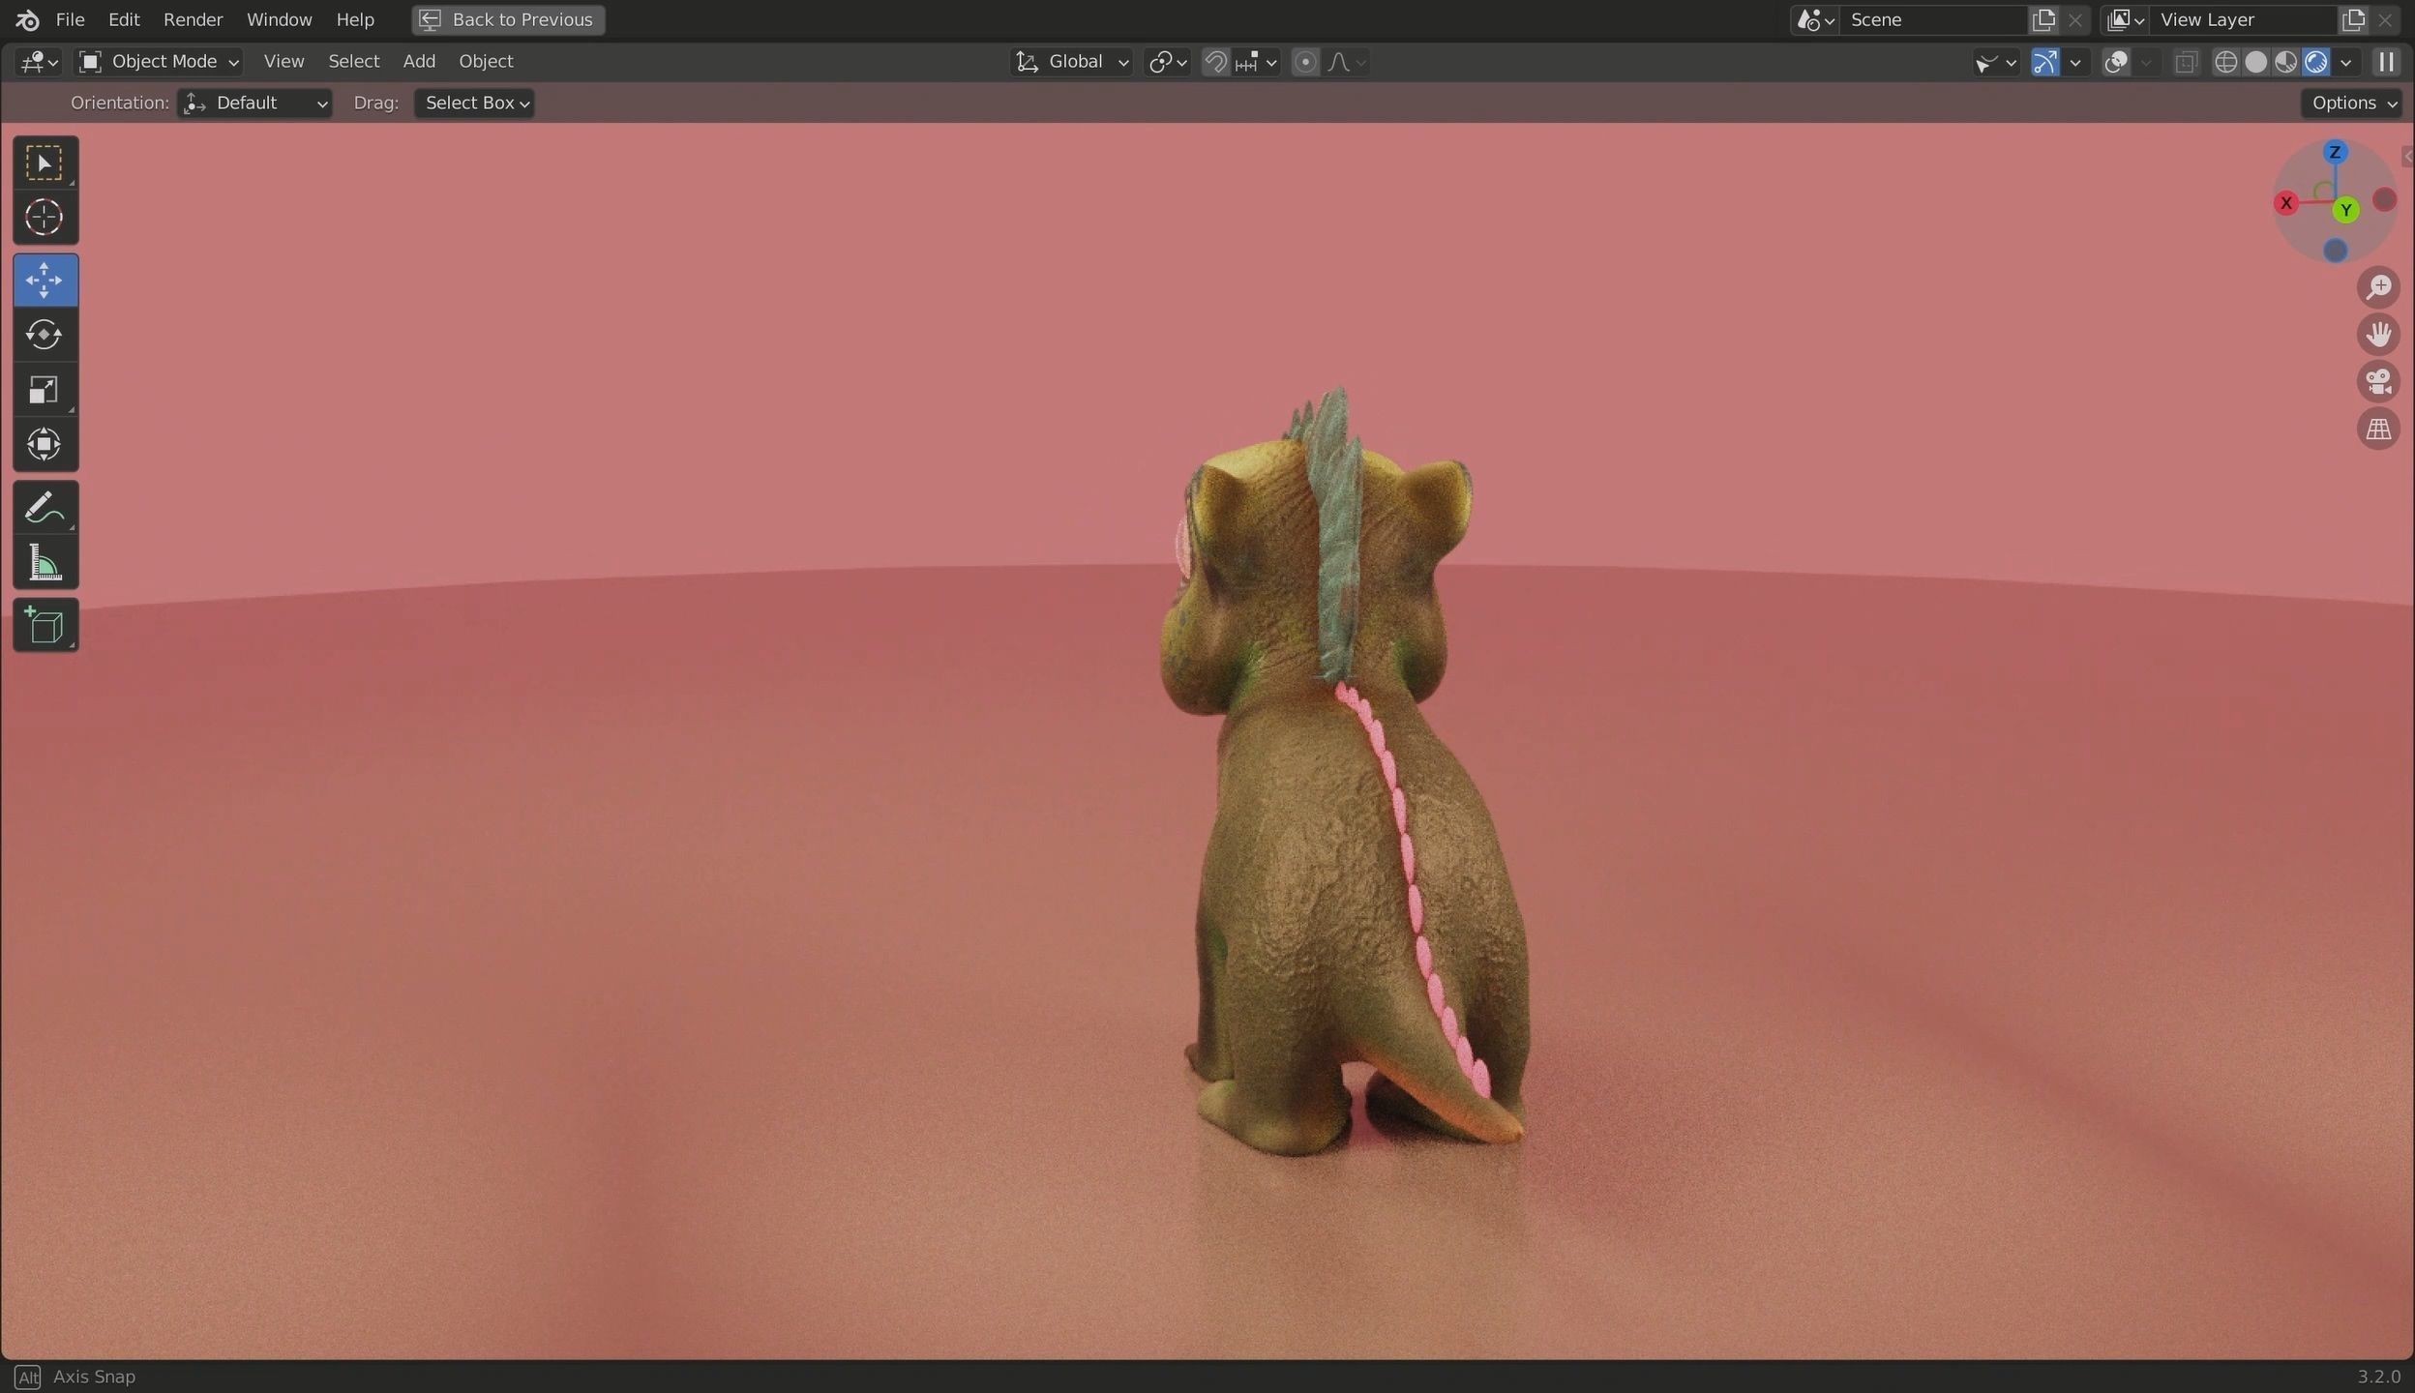Screen dimensions: 2415x1393
Task: Click the pause render preview icon
Action: [x=2386, y=62]
